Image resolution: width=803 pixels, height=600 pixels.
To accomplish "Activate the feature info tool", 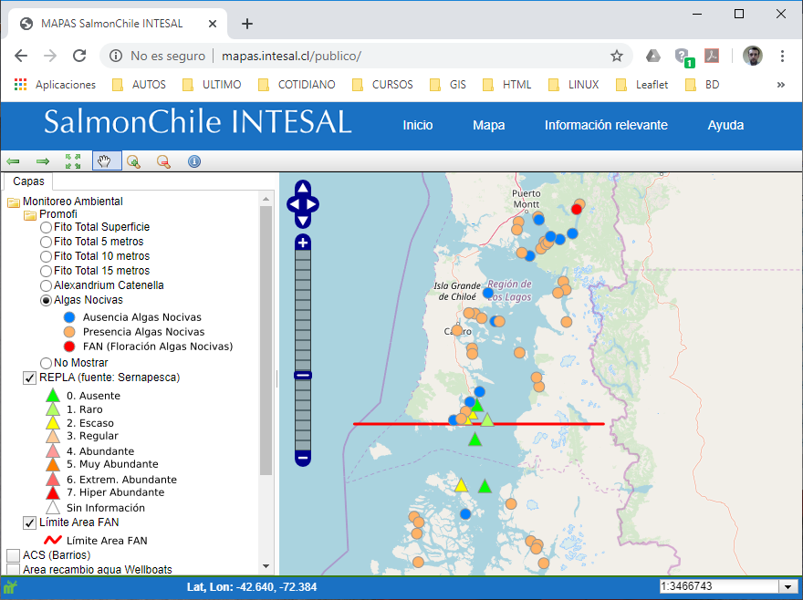I will pos(194,161).
